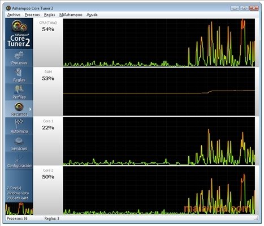This screenshot has height=226, width=264.
Task: Open the Reglas menu
Action: pyautogui.click(x=49, y=15)
